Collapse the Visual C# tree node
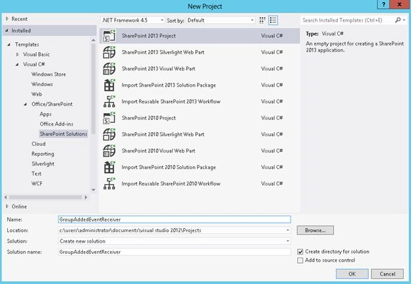 (x=17, y=64)
